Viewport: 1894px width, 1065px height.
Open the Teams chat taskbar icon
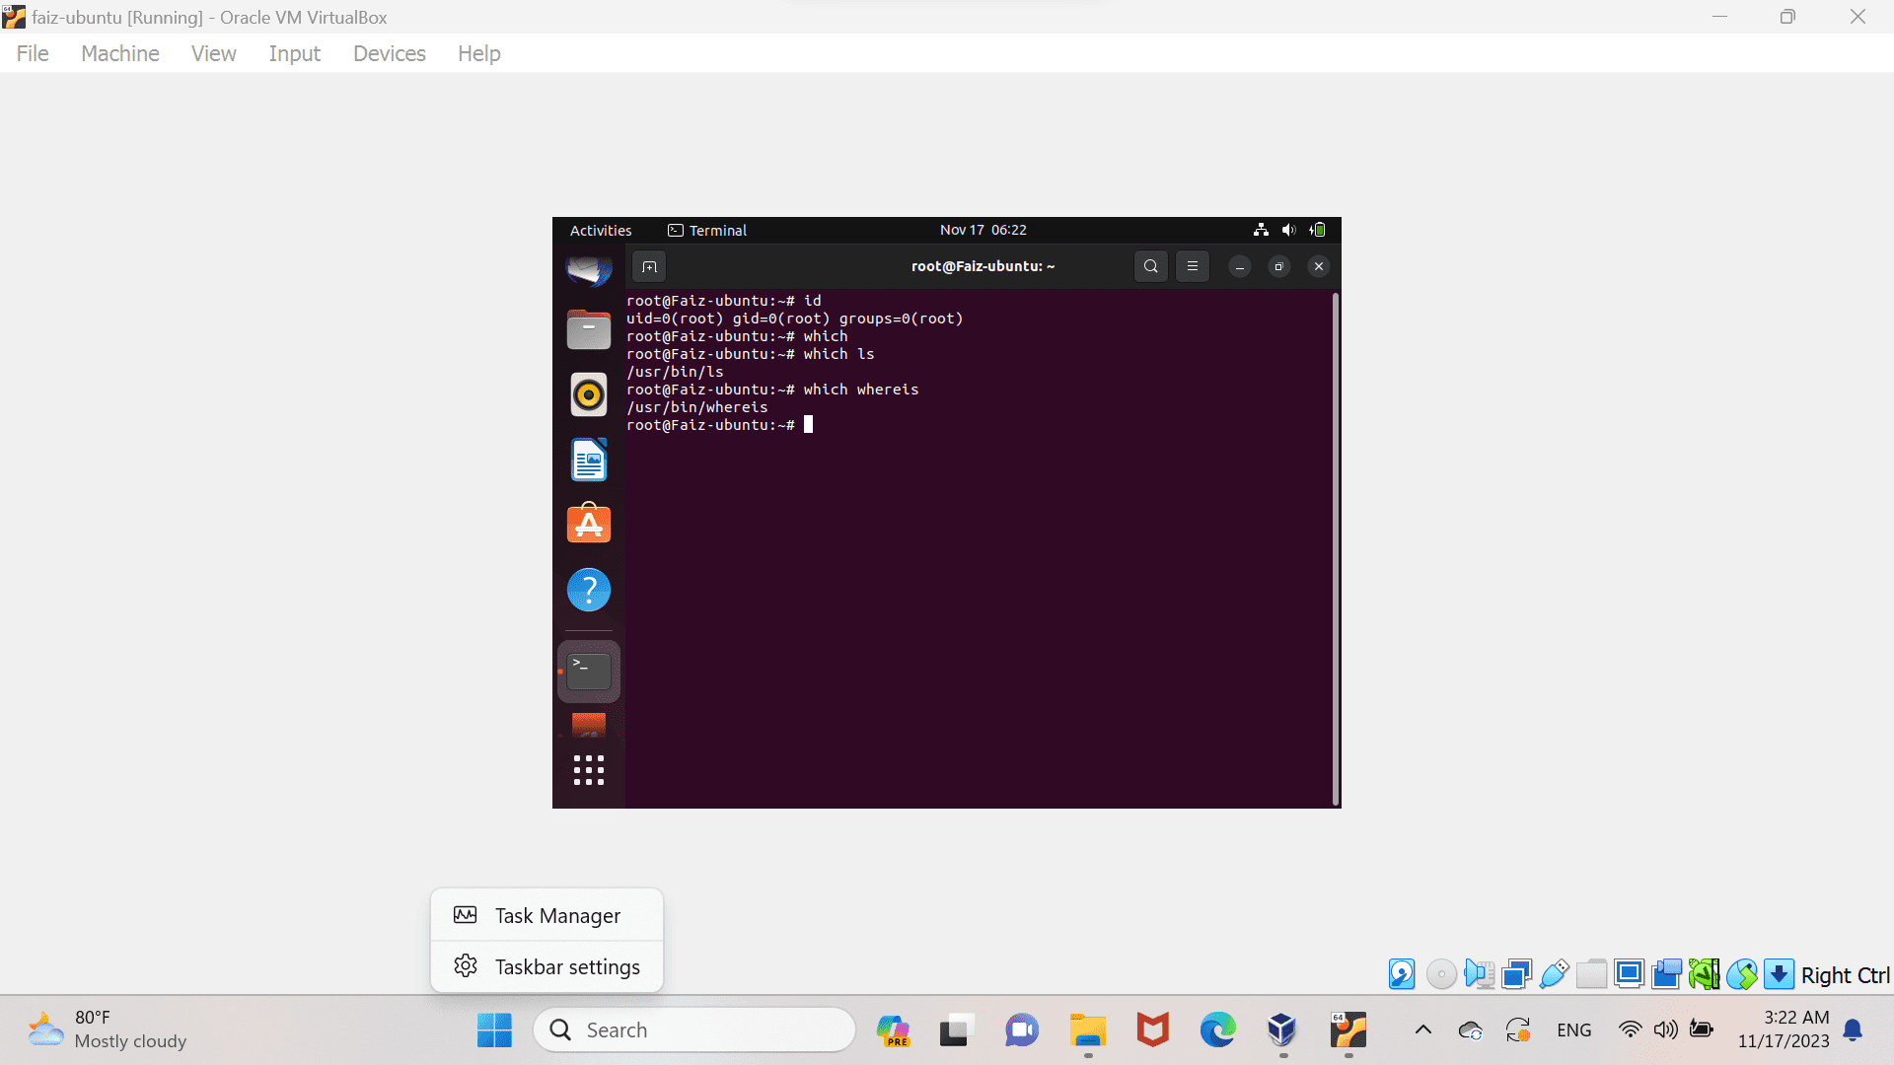(1022, 1030)
